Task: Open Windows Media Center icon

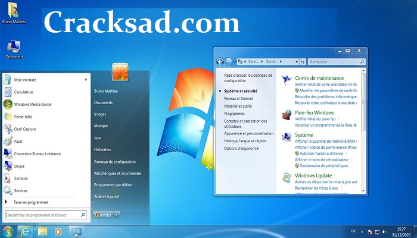Action: click(x=8, y=104)
